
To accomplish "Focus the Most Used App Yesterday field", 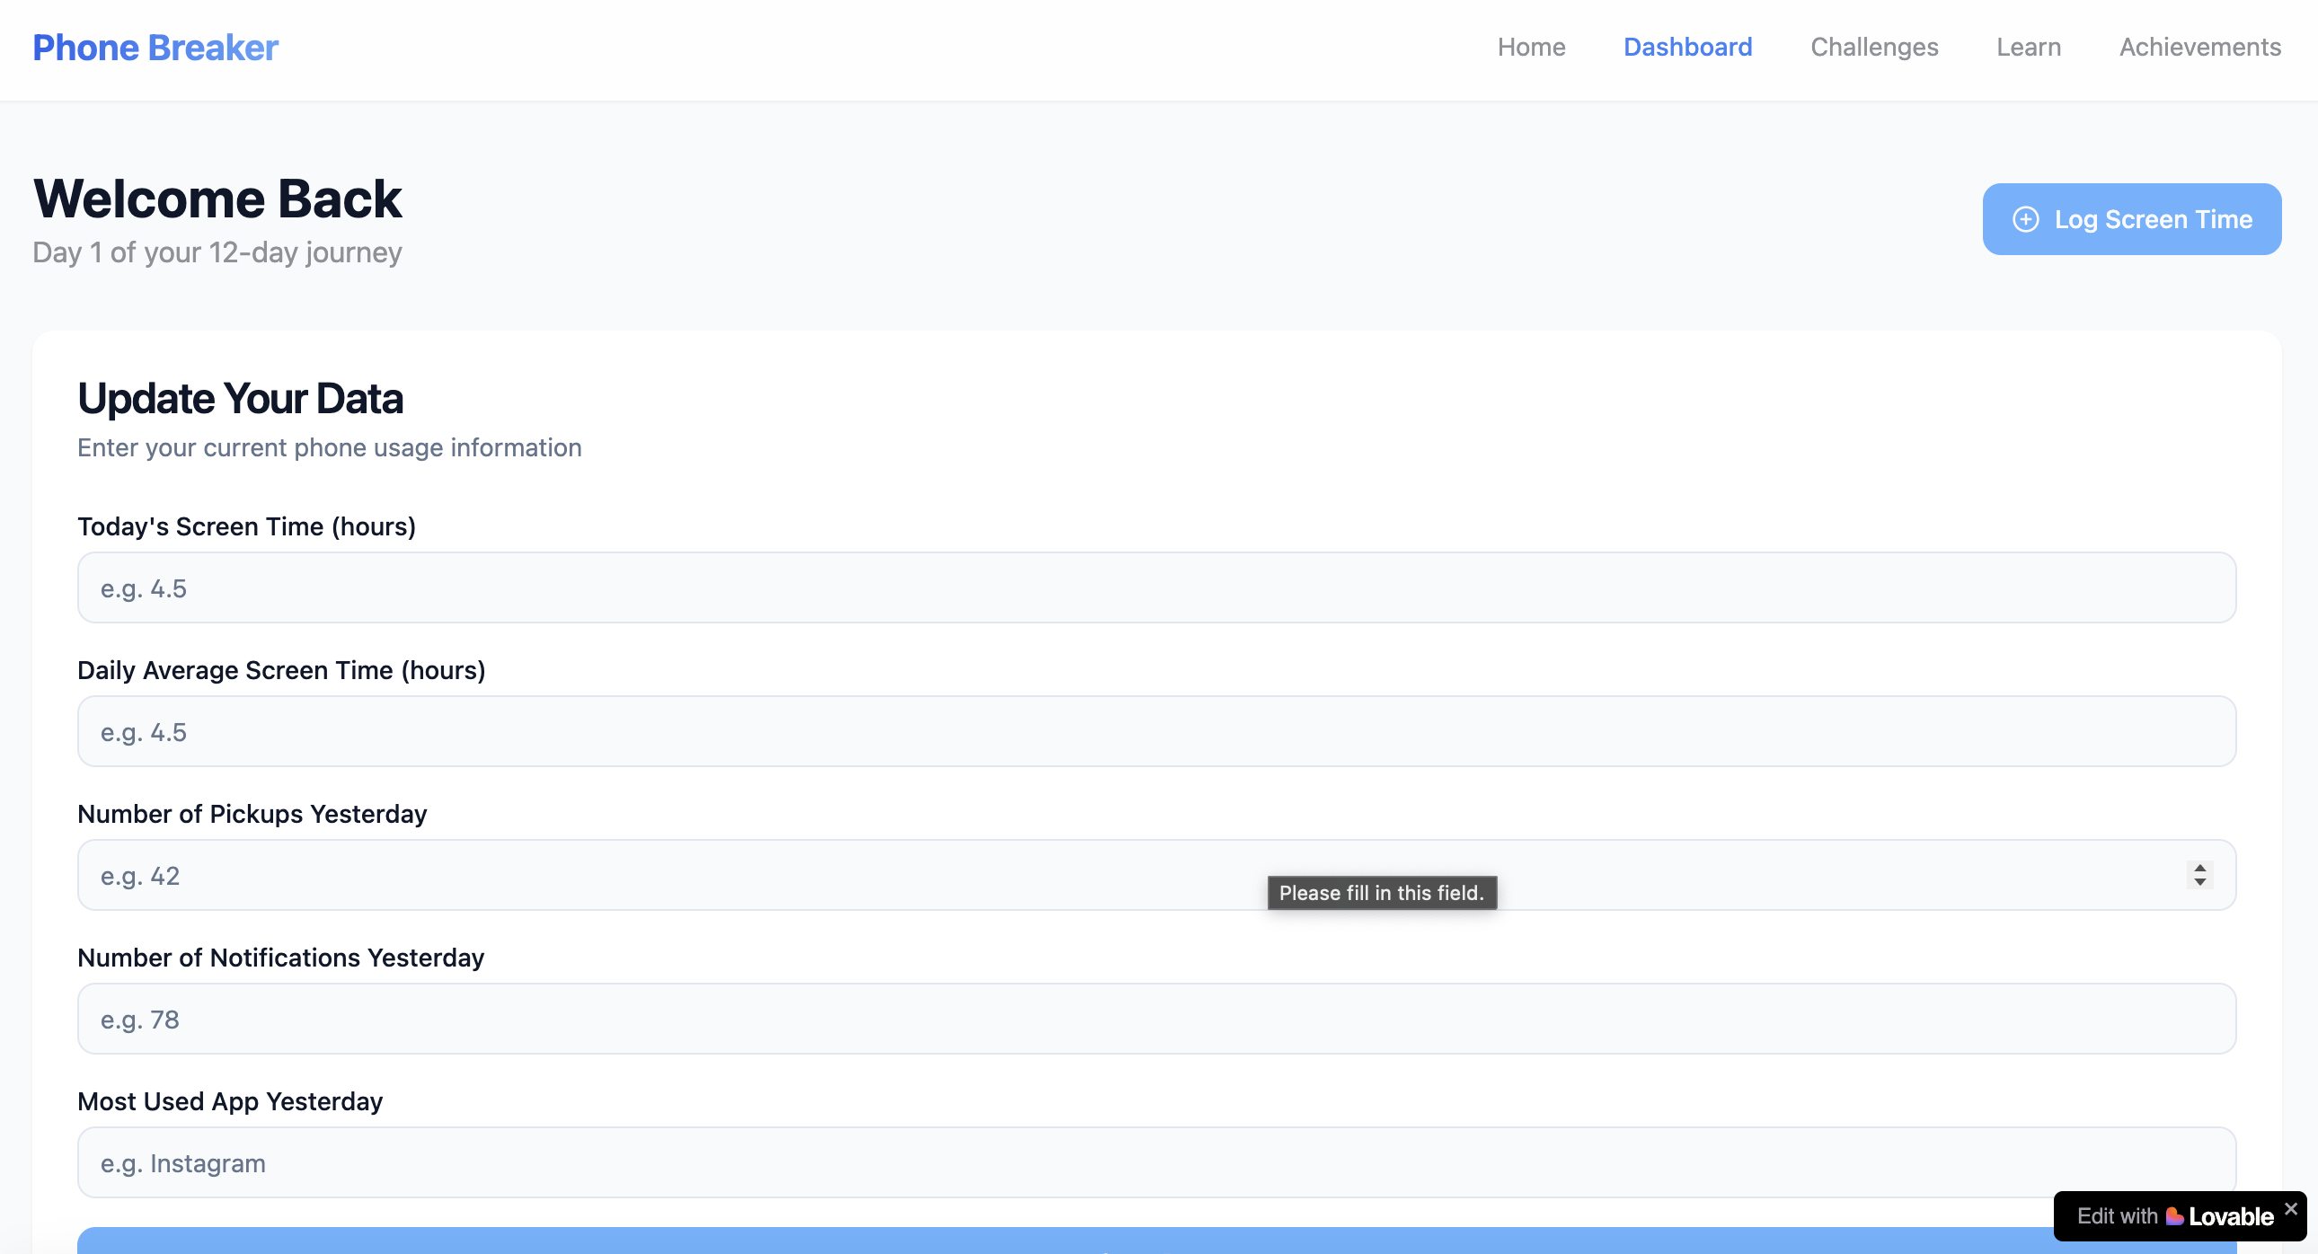I will pos(1155,1162).
